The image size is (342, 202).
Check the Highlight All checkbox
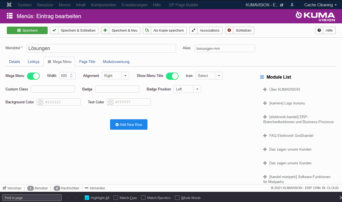[87, 198]
